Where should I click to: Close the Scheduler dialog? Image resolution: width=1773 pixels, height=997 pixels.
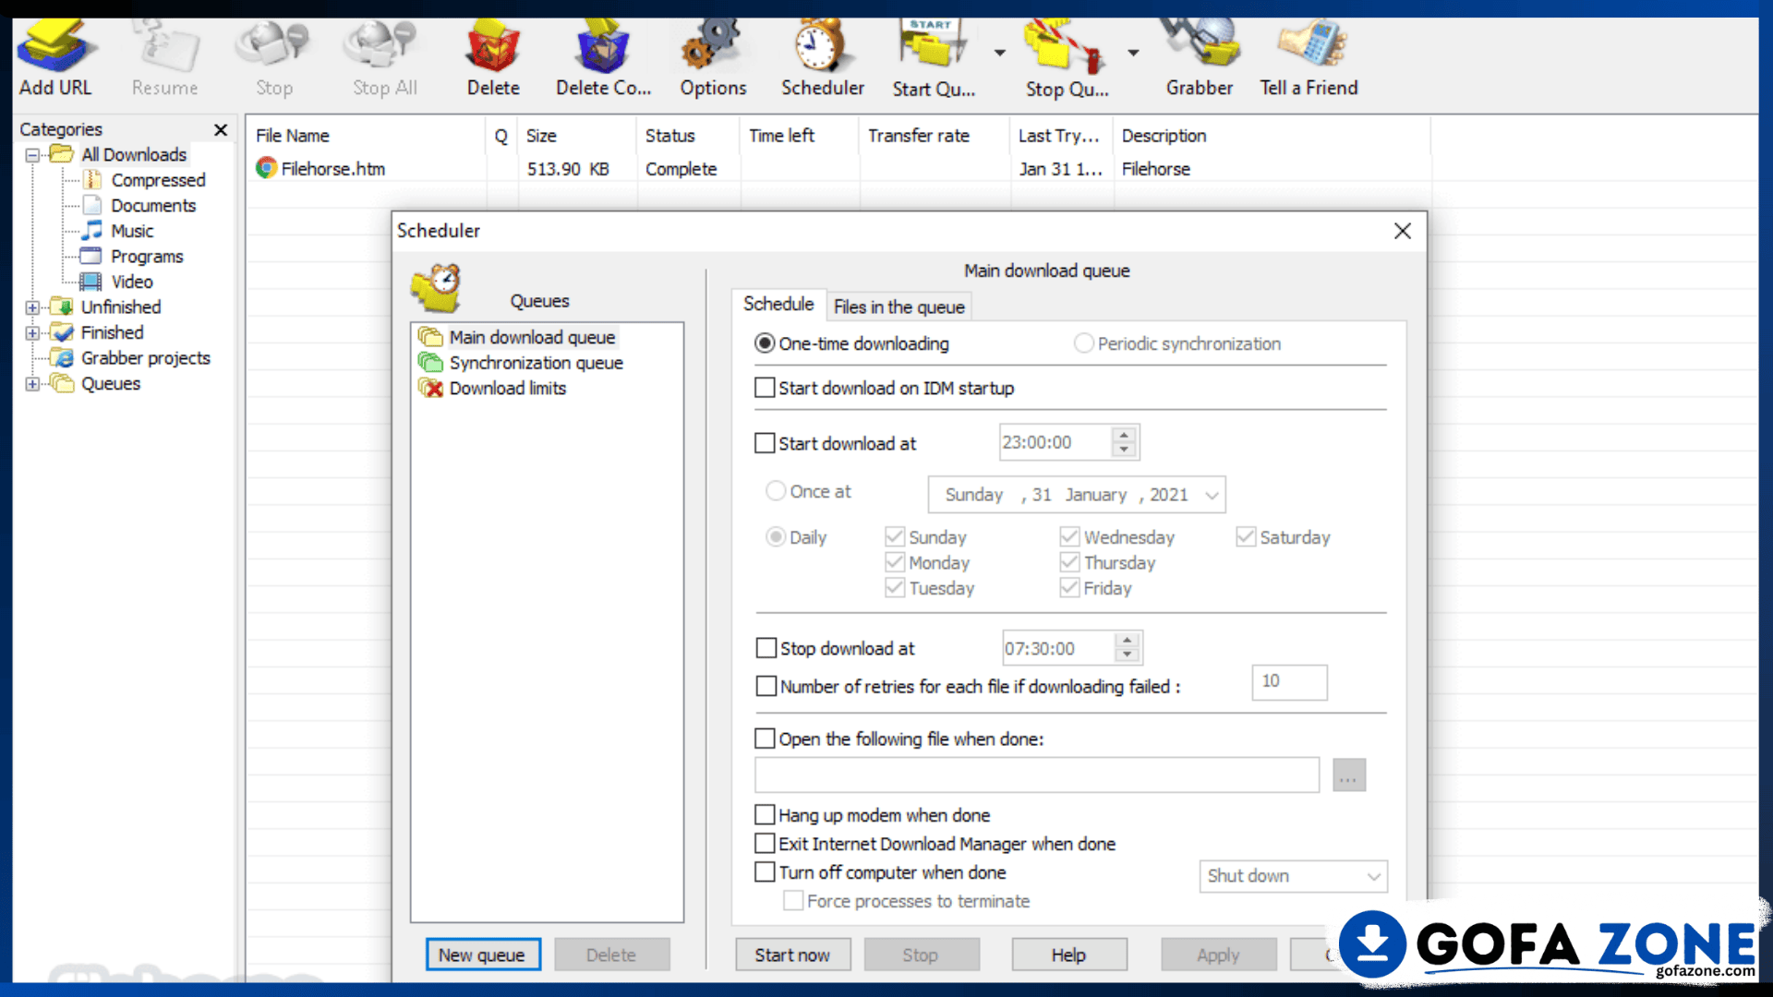pyautogui.click(x=1402, y=231)
